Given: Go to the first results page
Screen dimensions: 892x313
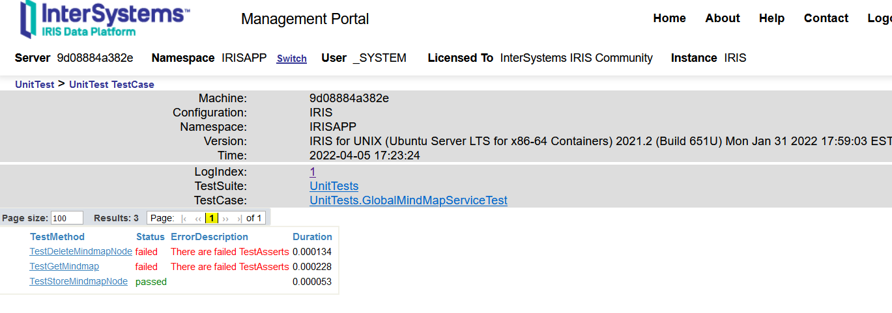Looking at the screenshot, I should (x=184, y=219).
